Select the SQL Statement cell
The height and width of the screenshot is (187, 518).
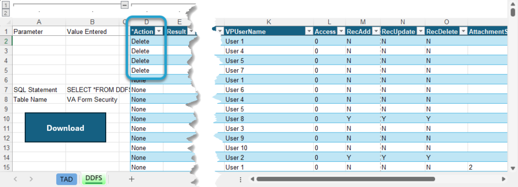pyautogui.click(x=39, y=89)
